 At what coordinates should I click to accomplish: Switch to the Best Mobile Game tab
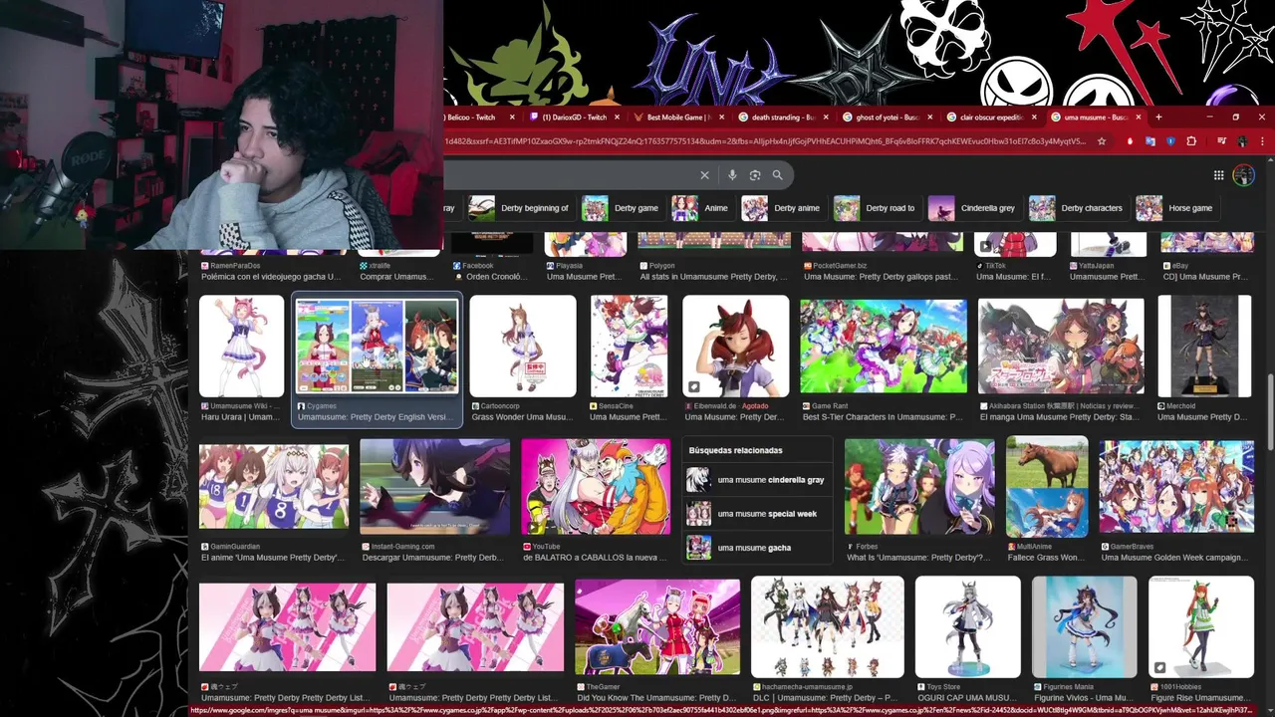click(x=677, y=118)
